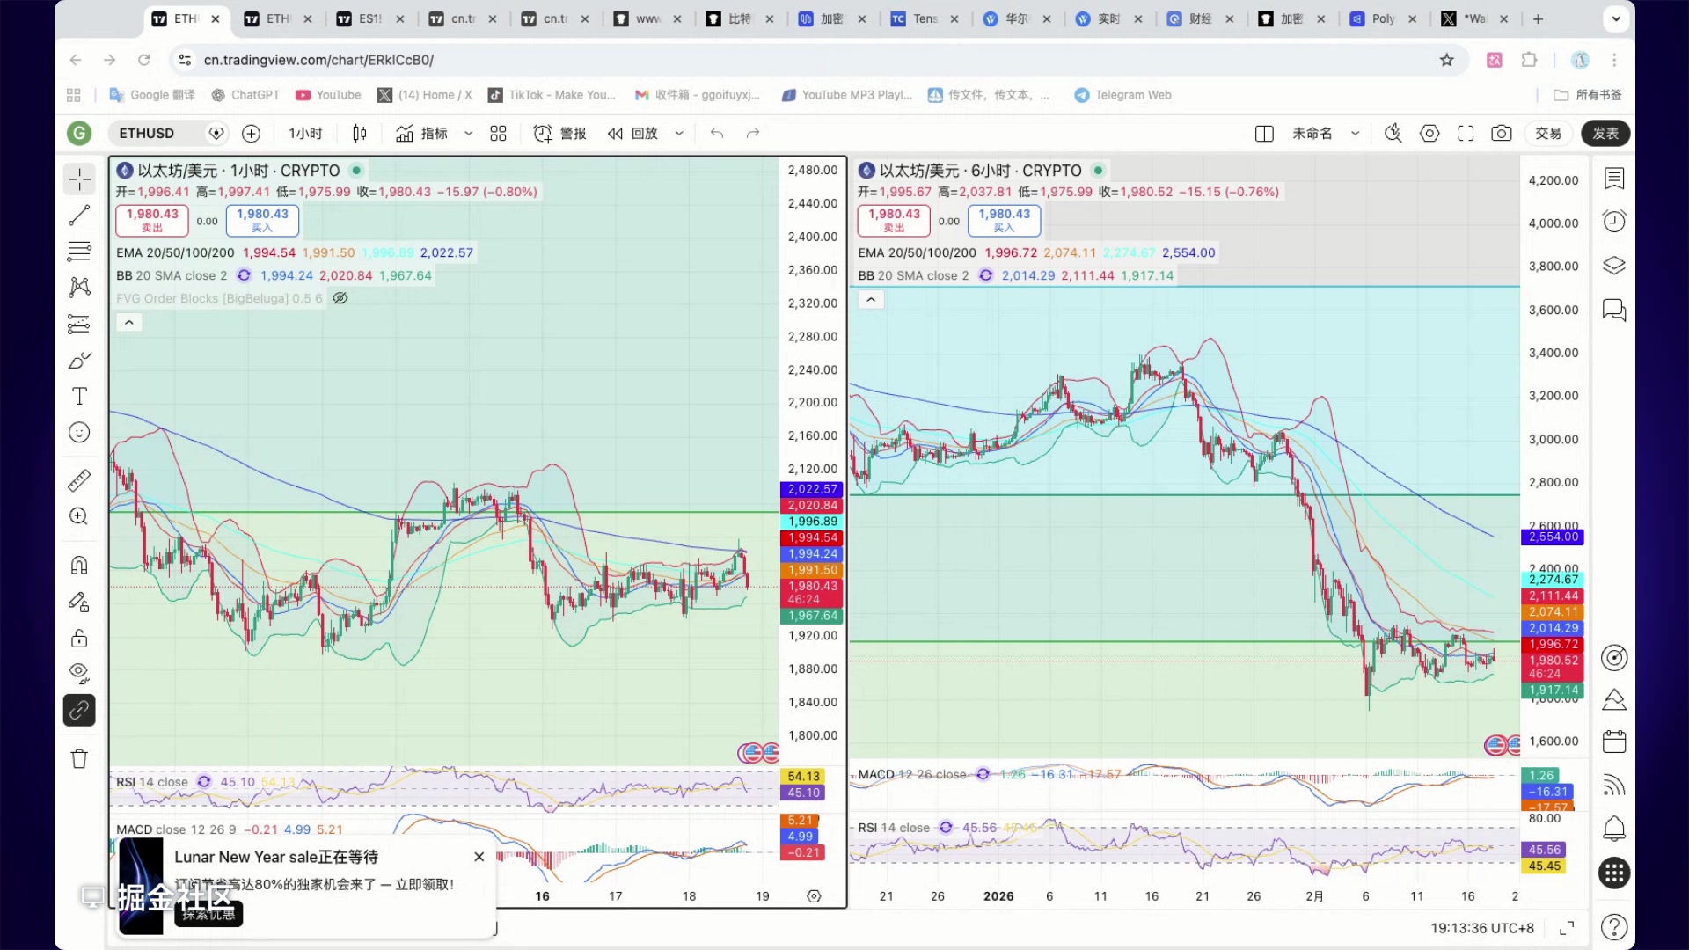The height and width of the screenshot is (950, 1689).
Task: Open the 1小时 timeframe menu
Action: click(305, 134)
